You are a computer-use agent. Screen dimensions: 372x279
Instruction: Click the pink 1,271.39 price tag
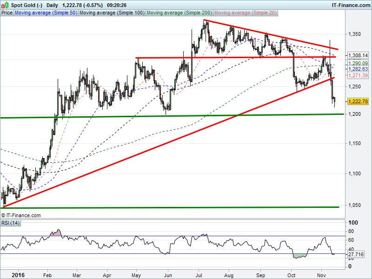tap(358, 75)
